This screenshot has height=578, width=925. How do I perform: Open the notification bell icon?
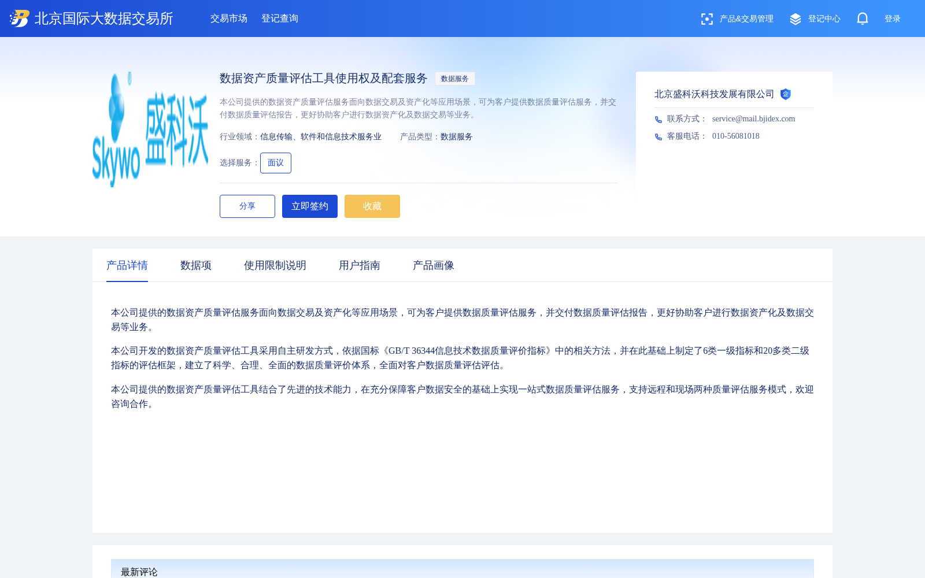click(863, 18)
